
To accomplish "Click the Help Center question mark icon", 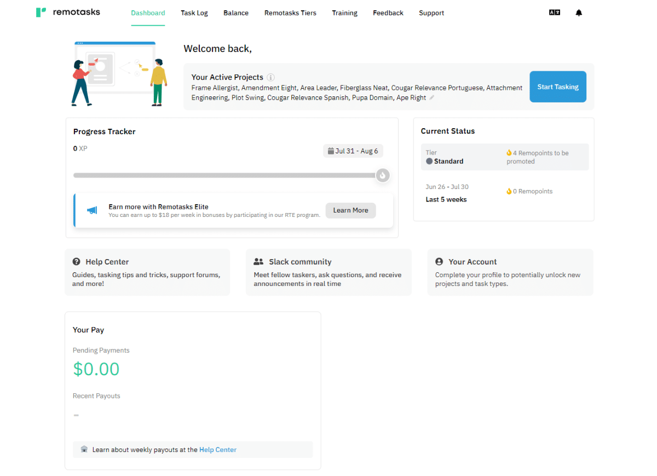I will pos(76,262).
